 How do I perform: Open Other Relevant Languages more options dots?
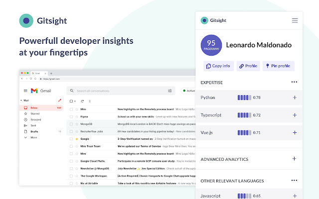[294, 180]
